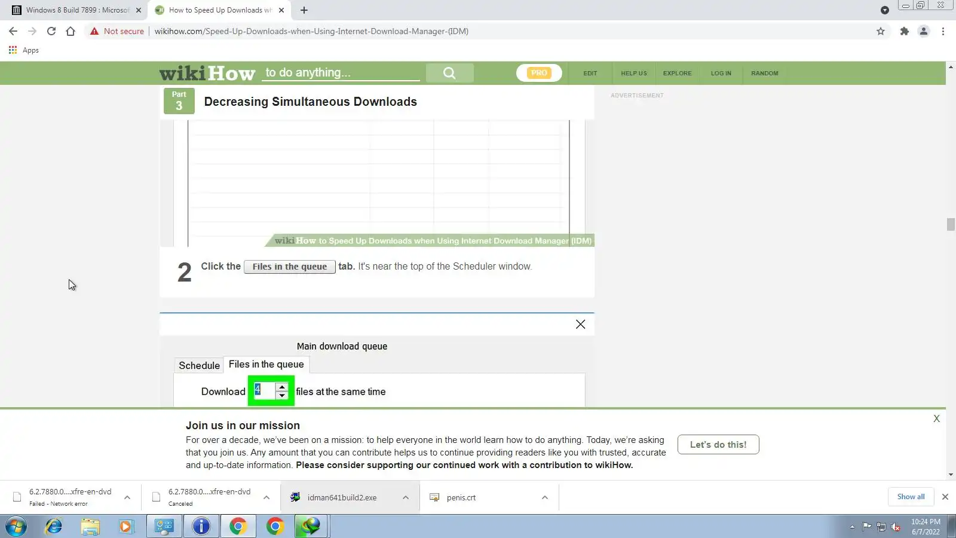This screenshot has height=538, width=956.
Task: Click the address bar URL
Action: [x=311, y=31]
